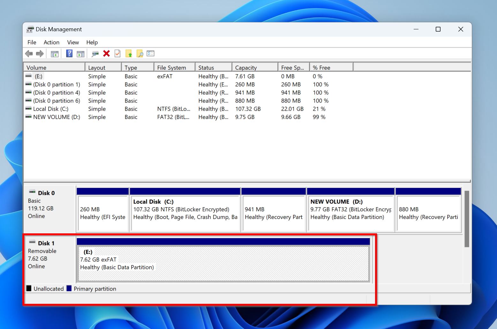
Task: Click the Back arrow toolbar icon
Action: [29, 54]
